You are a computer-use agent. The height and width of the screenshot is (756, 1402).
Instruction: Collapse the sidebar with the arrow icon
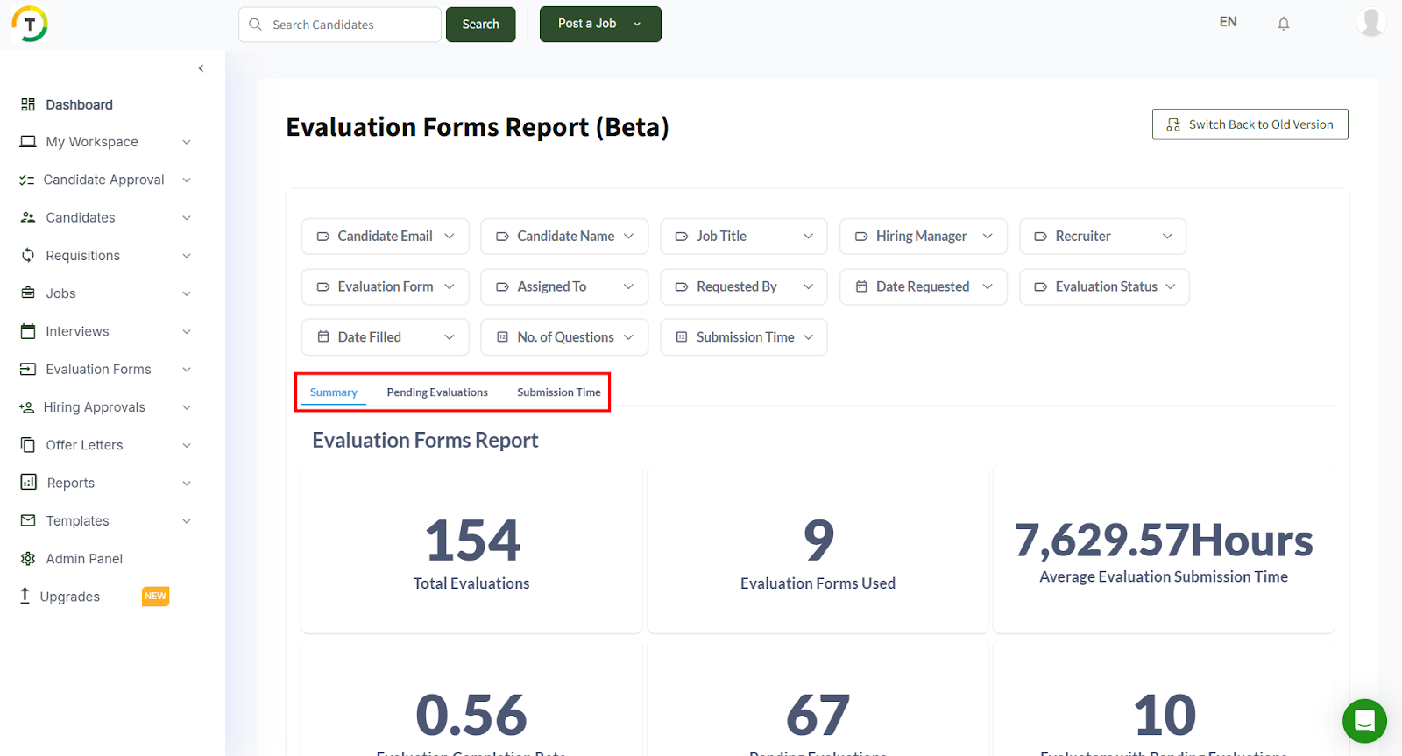(x=201, y=68)
